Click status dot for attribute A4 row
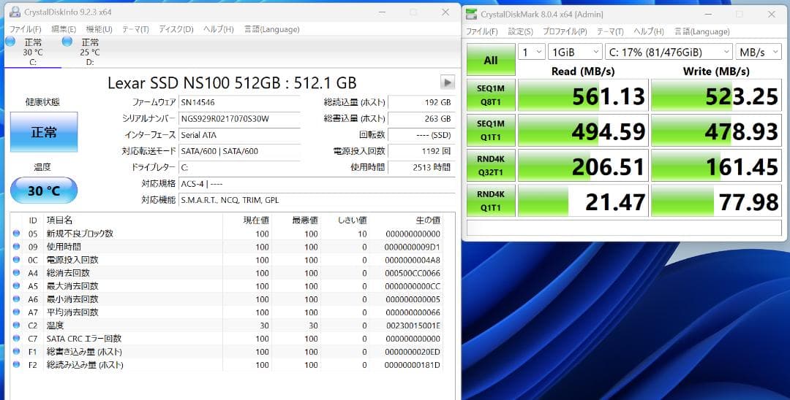This screenshot has width=790, height=400. pyautogui.click(x=17, y=273)
